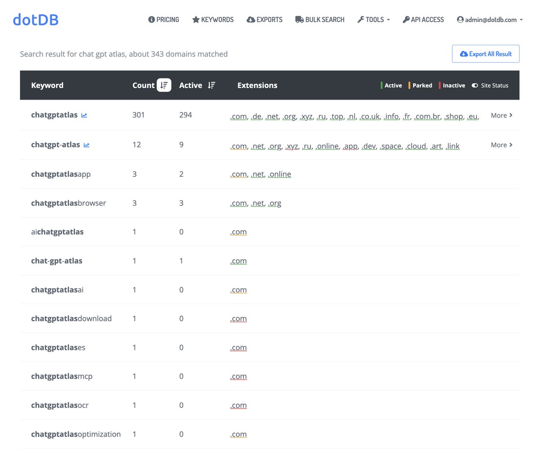This screenshot has width=539, height=454.
Task: Click the truck icon on BULK SEARCH
Action: pos(299,19)
